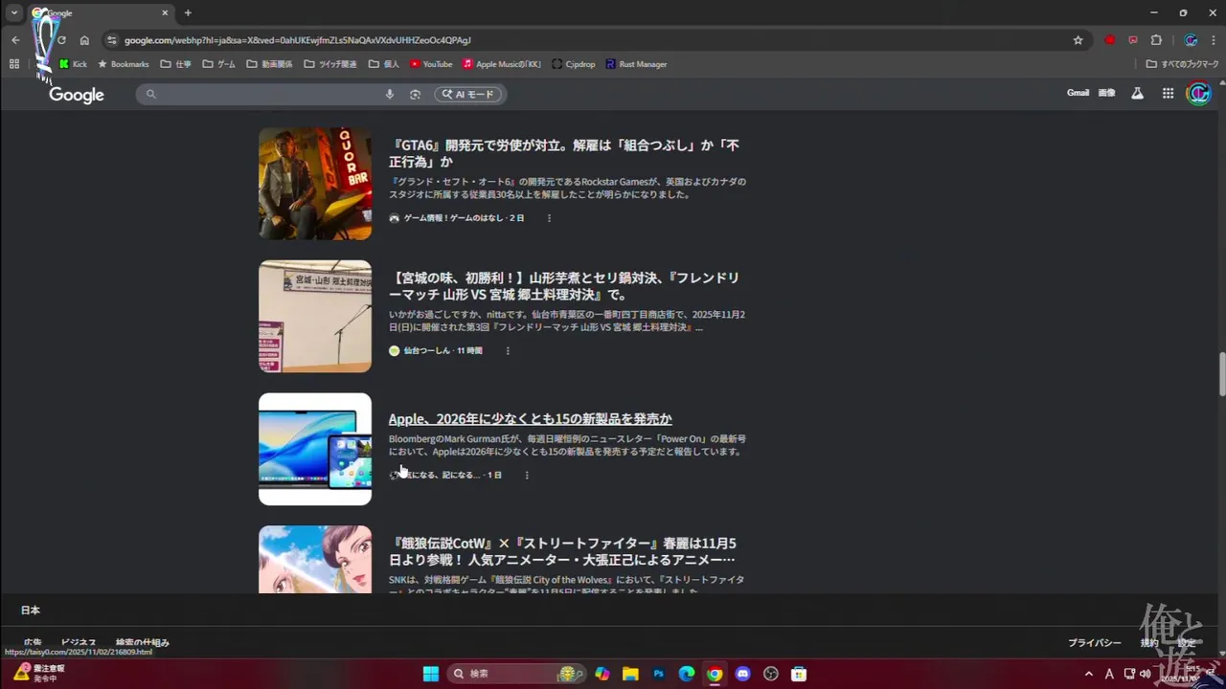Open the 検索の仕組み footer link
Screen dimensions: 1226x689
point(143,643)
